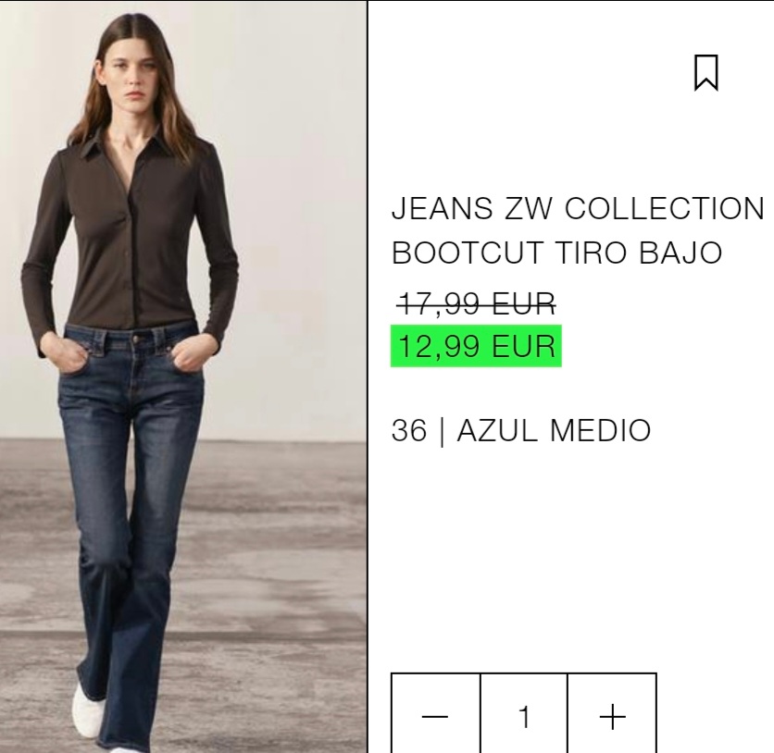Click the white sneaker in the photo

pyautogui.click(x=88, y=710)
